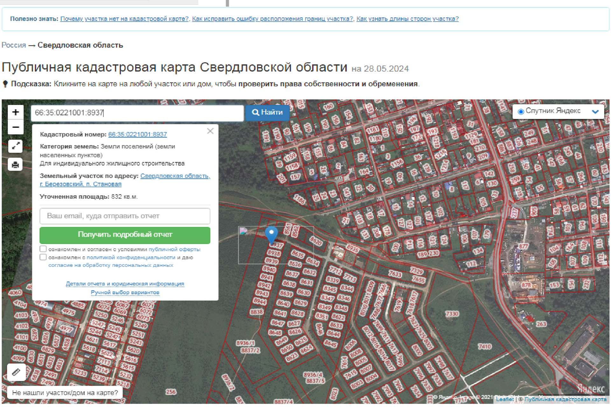Click the blue map location marker
Viewport: 611px width, 409px height.
pos(271,234)
